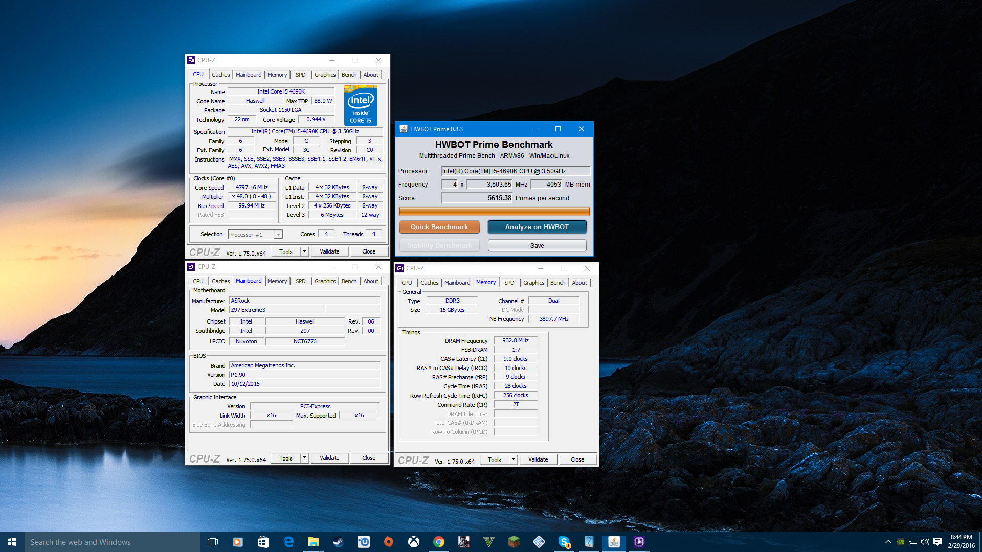The width and height of the screenshot is (982, 552).
Task: Click the Score field showing 5615.38
Action: 477,198
